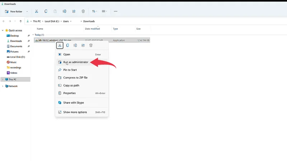Click the Delete icon in the top toolbar

83,11
